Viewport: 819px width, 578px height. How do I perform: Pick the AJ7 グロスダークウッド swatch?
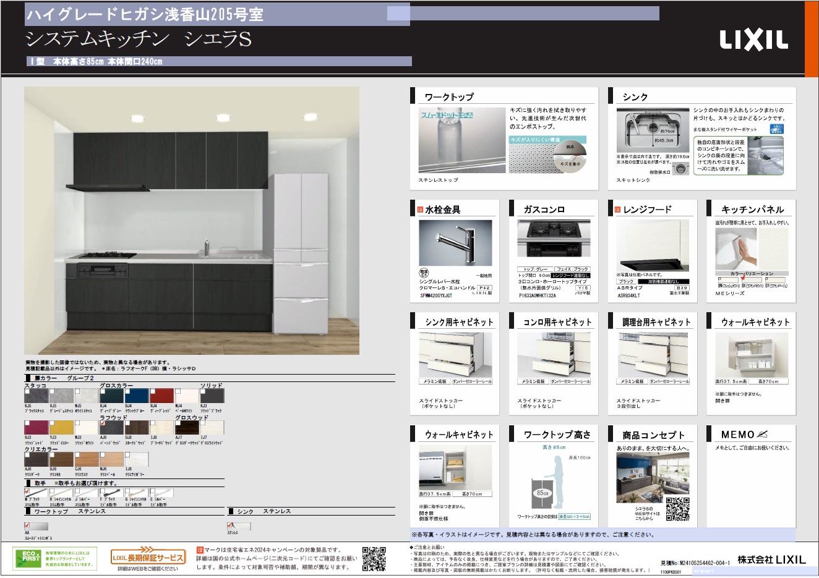click(187, 428)
